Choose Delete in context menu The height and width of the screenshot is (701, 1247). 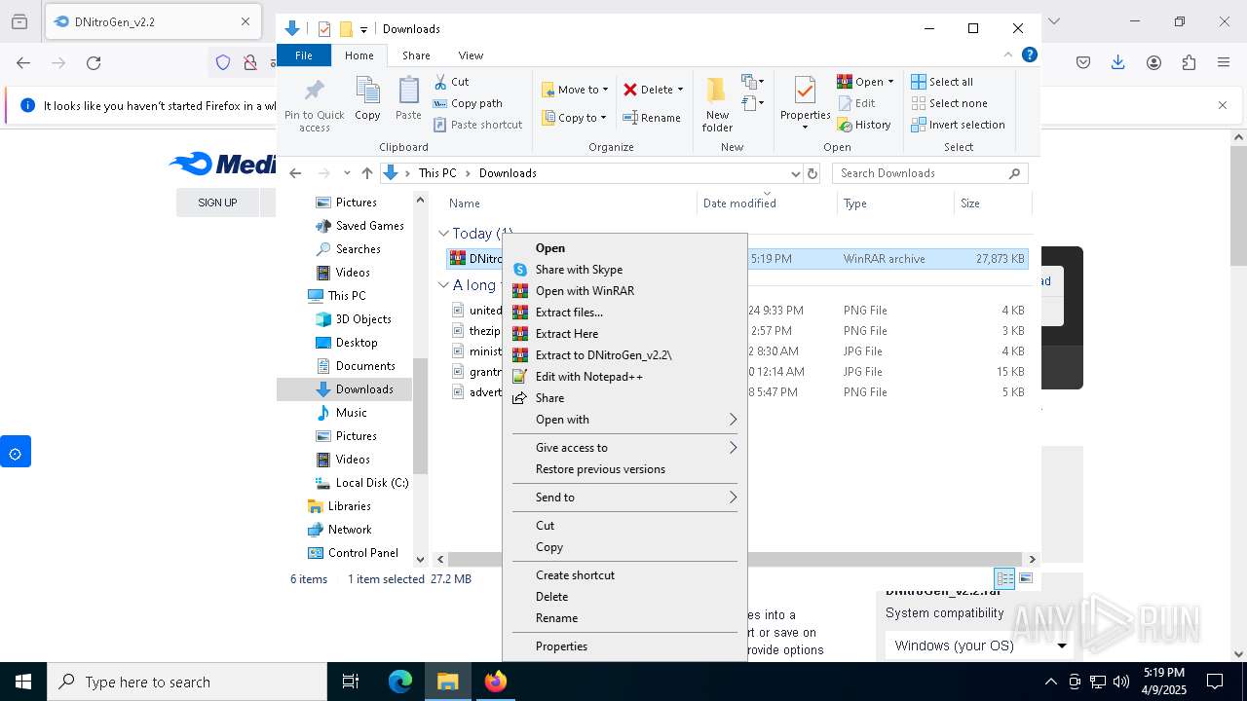click(623, 597)
